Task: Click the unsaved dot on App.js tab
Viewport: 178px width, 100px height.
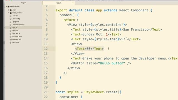Action: click(x=73, y=3)
